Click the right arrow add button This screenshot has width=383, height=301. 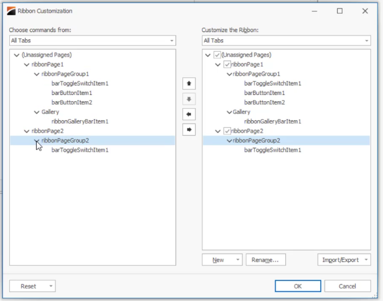[x=189, y=129]
